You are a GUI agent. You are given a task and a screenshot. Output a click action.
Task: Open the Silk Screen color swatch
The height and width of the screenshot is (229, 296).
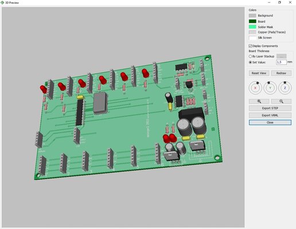(x=252, y=38)
